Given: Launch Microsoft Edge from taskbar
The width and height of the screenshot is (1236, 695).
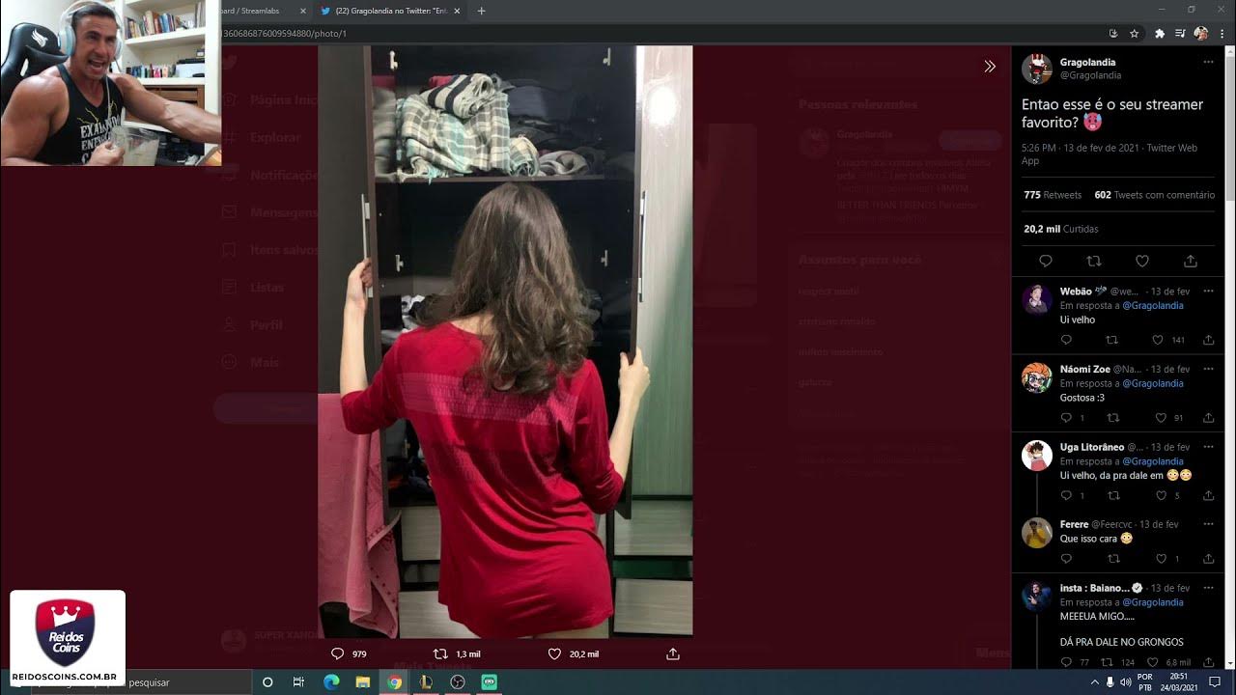Looking at the screenshot, I should tap(331, 681).
